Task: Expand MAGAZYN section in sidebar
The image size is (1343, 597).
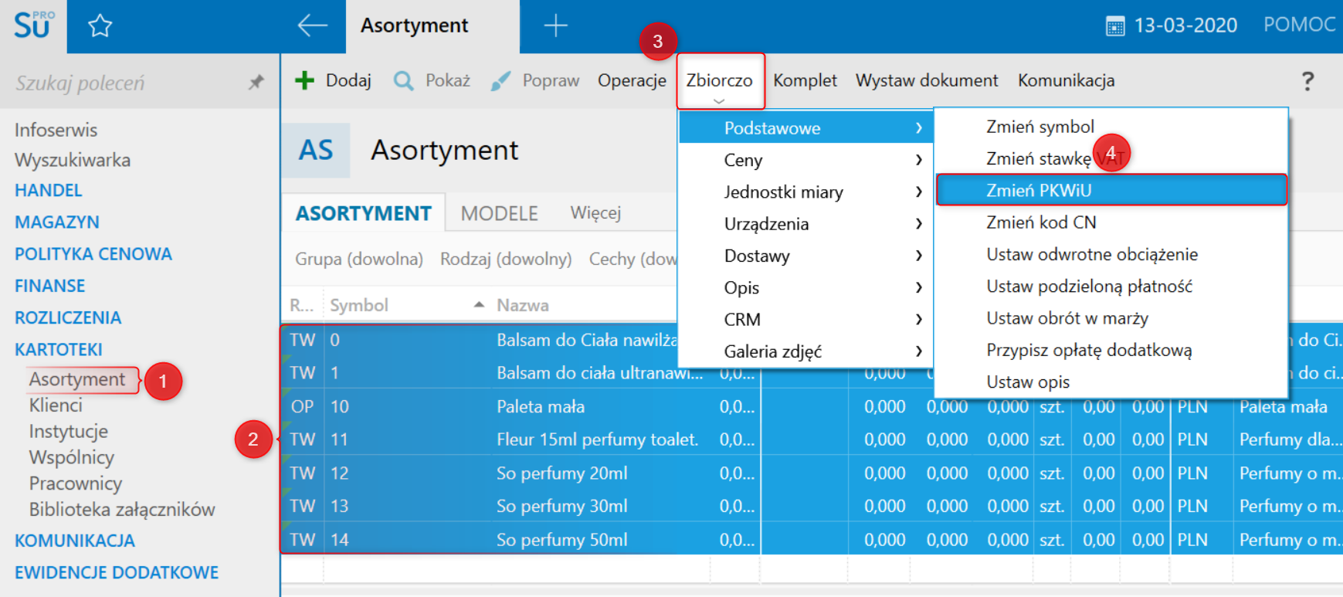Action: coord(57,222)
